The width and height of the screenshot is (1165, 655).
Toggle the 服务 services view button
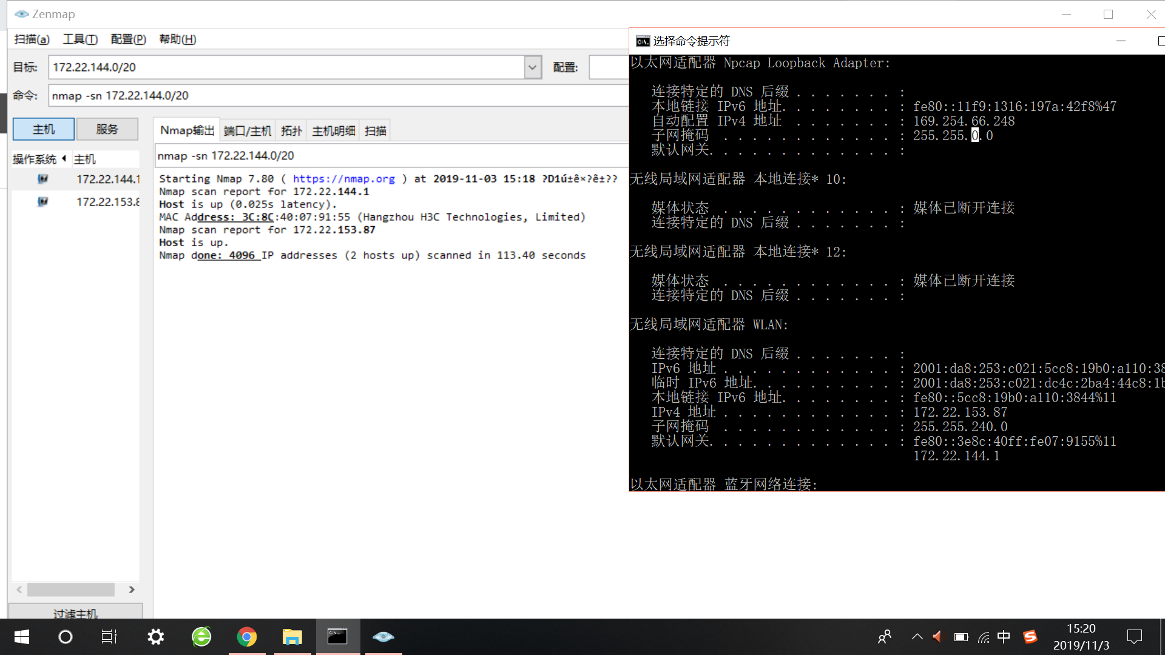click(x=107, y=129)
